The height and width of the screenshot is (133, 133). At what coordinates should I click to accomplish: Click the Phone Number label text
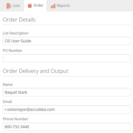[x=15, y=119]
